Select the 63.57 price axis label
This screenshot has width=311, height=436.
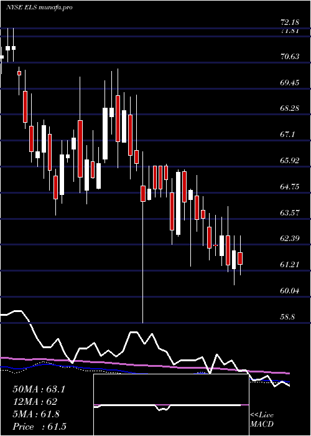[x=290, y=213]
